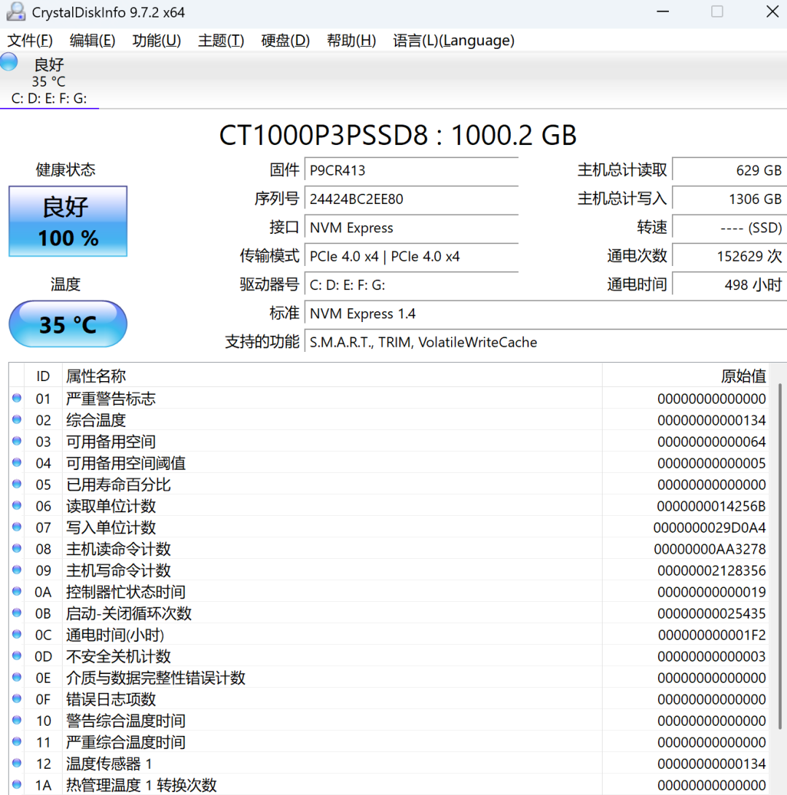Screen dimensions: 787x795
Task: Open the 语言(L)(Language) menu
Action: point(454,41)
